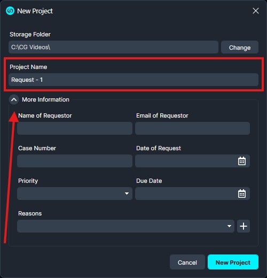Click the More Information label
Viewport: 267px width, 278px height.
point(45,99)
